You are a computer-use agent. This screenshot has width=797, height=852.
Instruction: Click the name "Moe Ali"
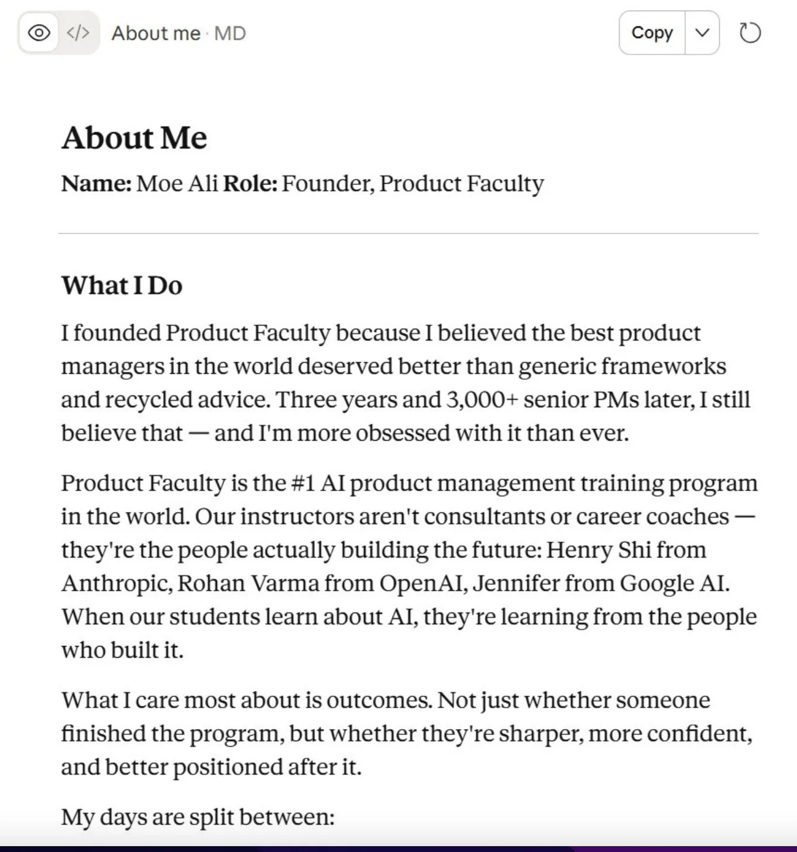pos(177,184)
